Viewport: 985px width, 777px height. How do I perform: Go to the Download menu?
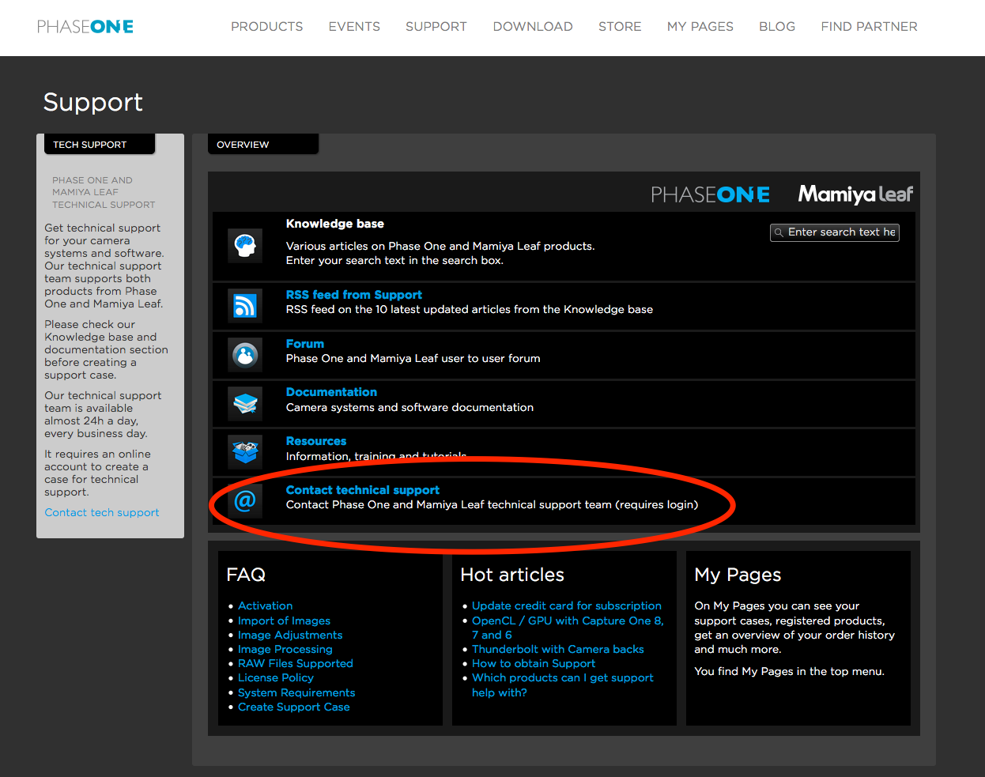click(533, 27)
